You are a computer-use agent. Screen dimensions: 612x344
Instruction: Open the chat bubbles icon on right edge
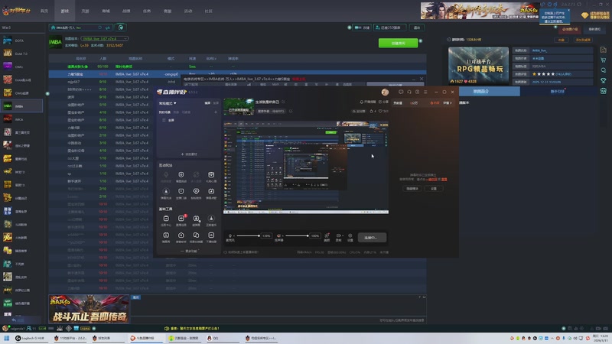coord(604,70)
